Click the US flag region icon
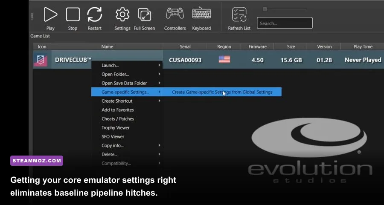This screenshot has height=205, width=384. pyautogui.click(x=224, y=59)
